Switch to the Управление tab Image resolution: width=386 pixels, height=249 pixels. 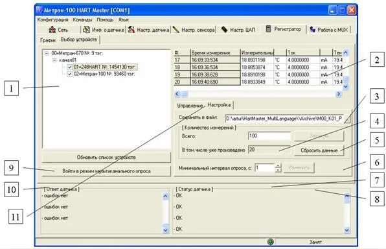click(190, 106)
